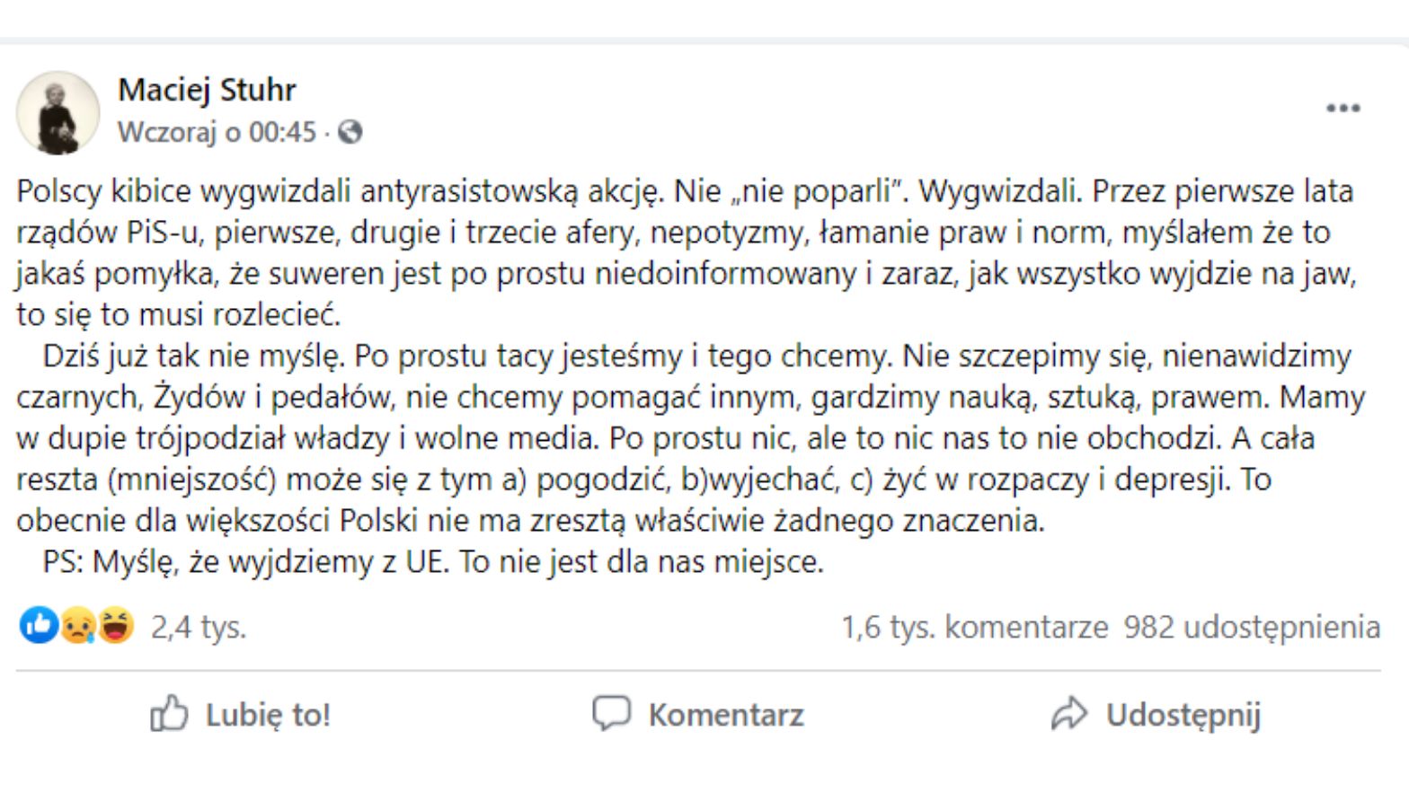Open the three-dot post options menu
Viewport: 1409px width, 792px height.
coord(1343,109)
